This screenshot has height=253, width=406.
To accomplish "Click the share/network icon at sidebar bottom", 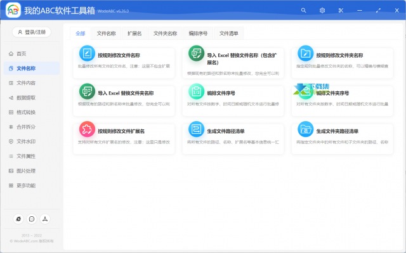I will pyautogui.click(x=45, y=219).
